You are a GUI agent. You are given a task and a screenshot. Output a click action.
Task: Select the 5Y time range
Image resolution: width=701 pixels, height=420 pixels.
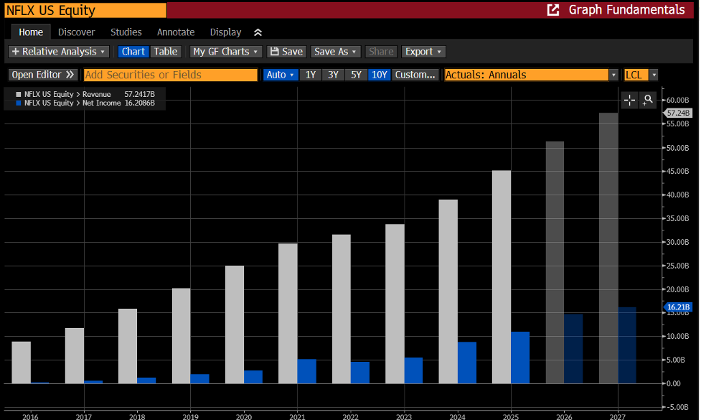pos(356,75)
